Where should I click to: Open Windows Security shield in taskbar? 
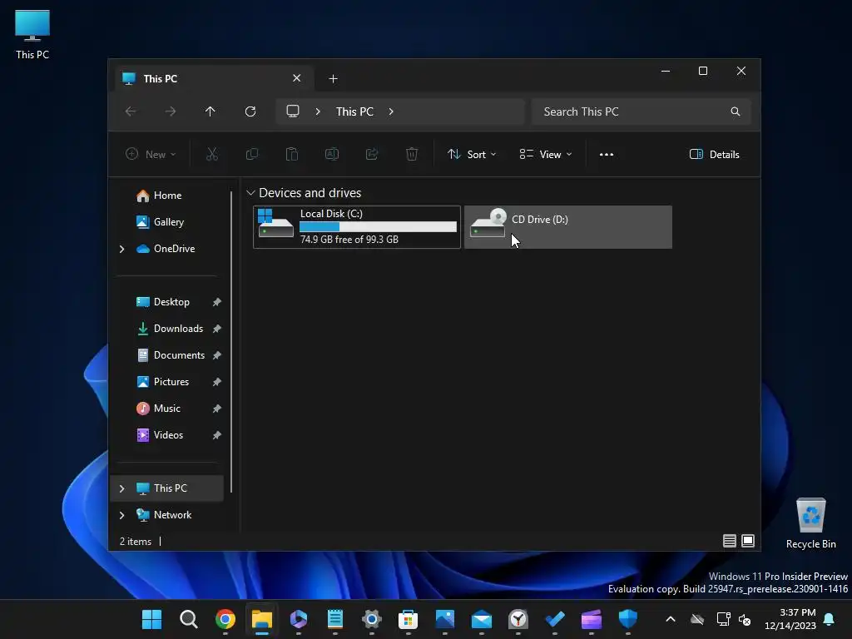point(628,619)
